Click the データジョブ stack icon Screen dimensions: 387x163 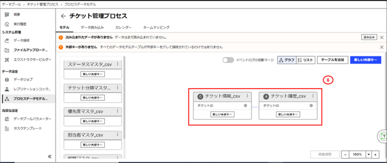pyautogui.click(x=7, y=80)
